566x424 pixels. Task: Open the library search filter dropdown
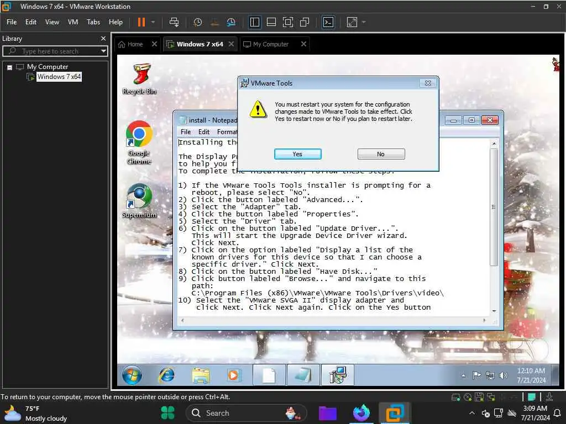[x=103, y=51]
